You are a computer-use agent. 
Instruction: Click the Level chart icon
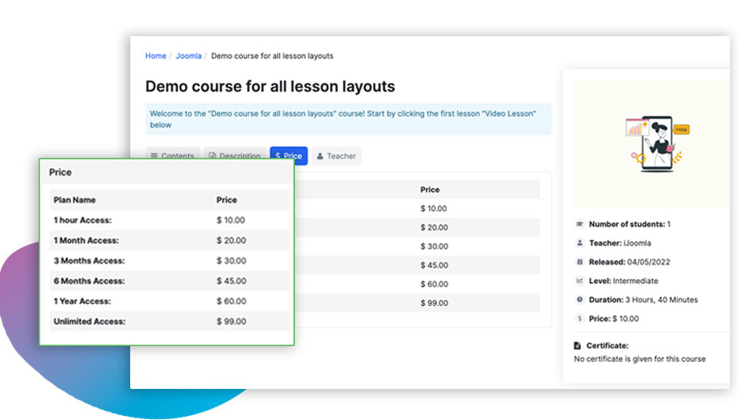[x=580, y=281]
